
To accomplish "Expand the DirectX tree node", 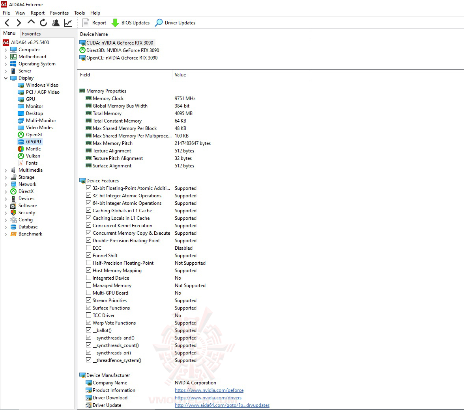I will [x=6, y=192].
